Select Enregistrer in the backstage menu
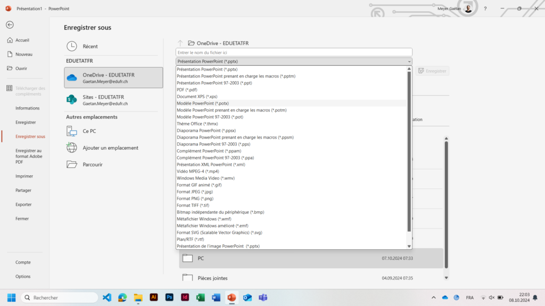 pos(26,123)
